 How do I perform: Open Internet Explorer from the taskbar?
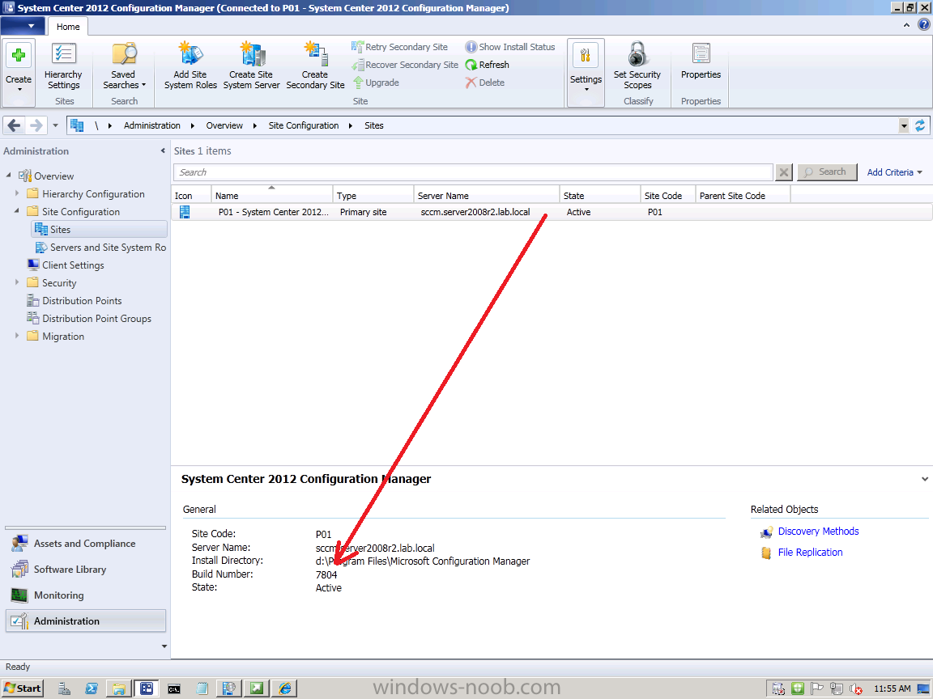point(285,688)
